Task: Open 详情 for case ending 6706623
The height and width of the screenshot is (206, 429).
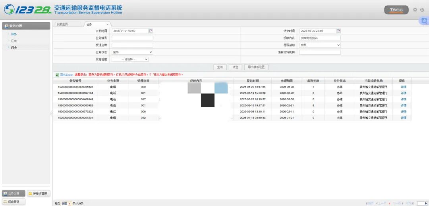Action: pos(404,87)
